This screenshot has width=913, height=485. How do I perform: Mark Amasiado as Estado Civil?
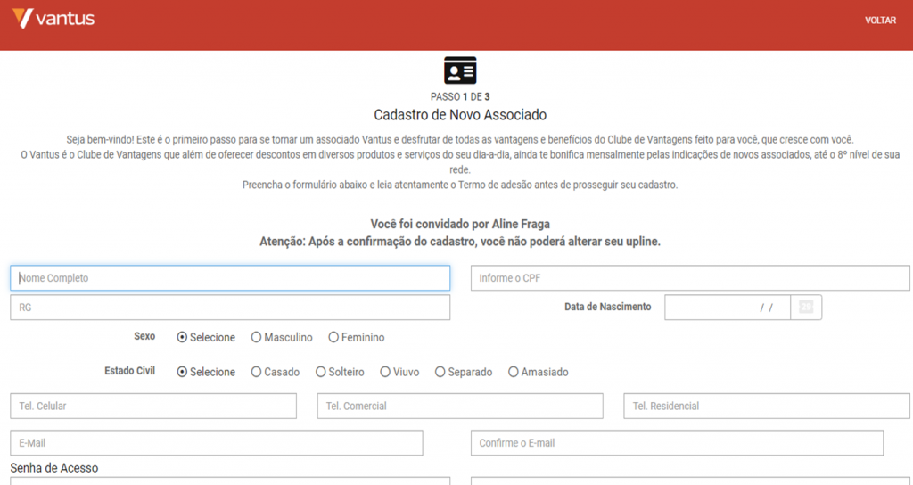(514, 372)
